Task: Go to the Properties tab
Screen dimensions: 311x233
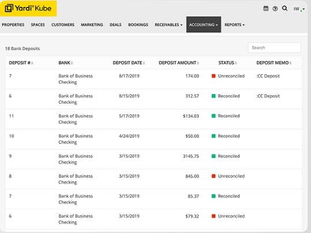Action: (x=13, y=25)
